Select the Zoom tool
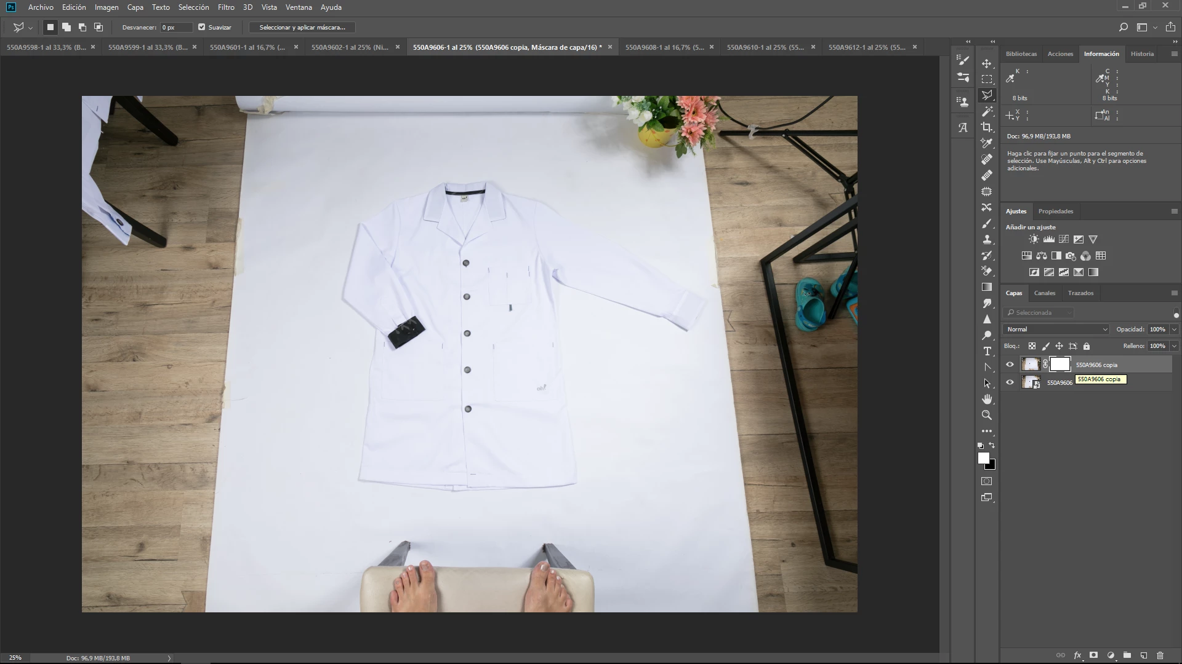Image resolution: width=1182 pixels, height=664 pixels. (987, 415)
